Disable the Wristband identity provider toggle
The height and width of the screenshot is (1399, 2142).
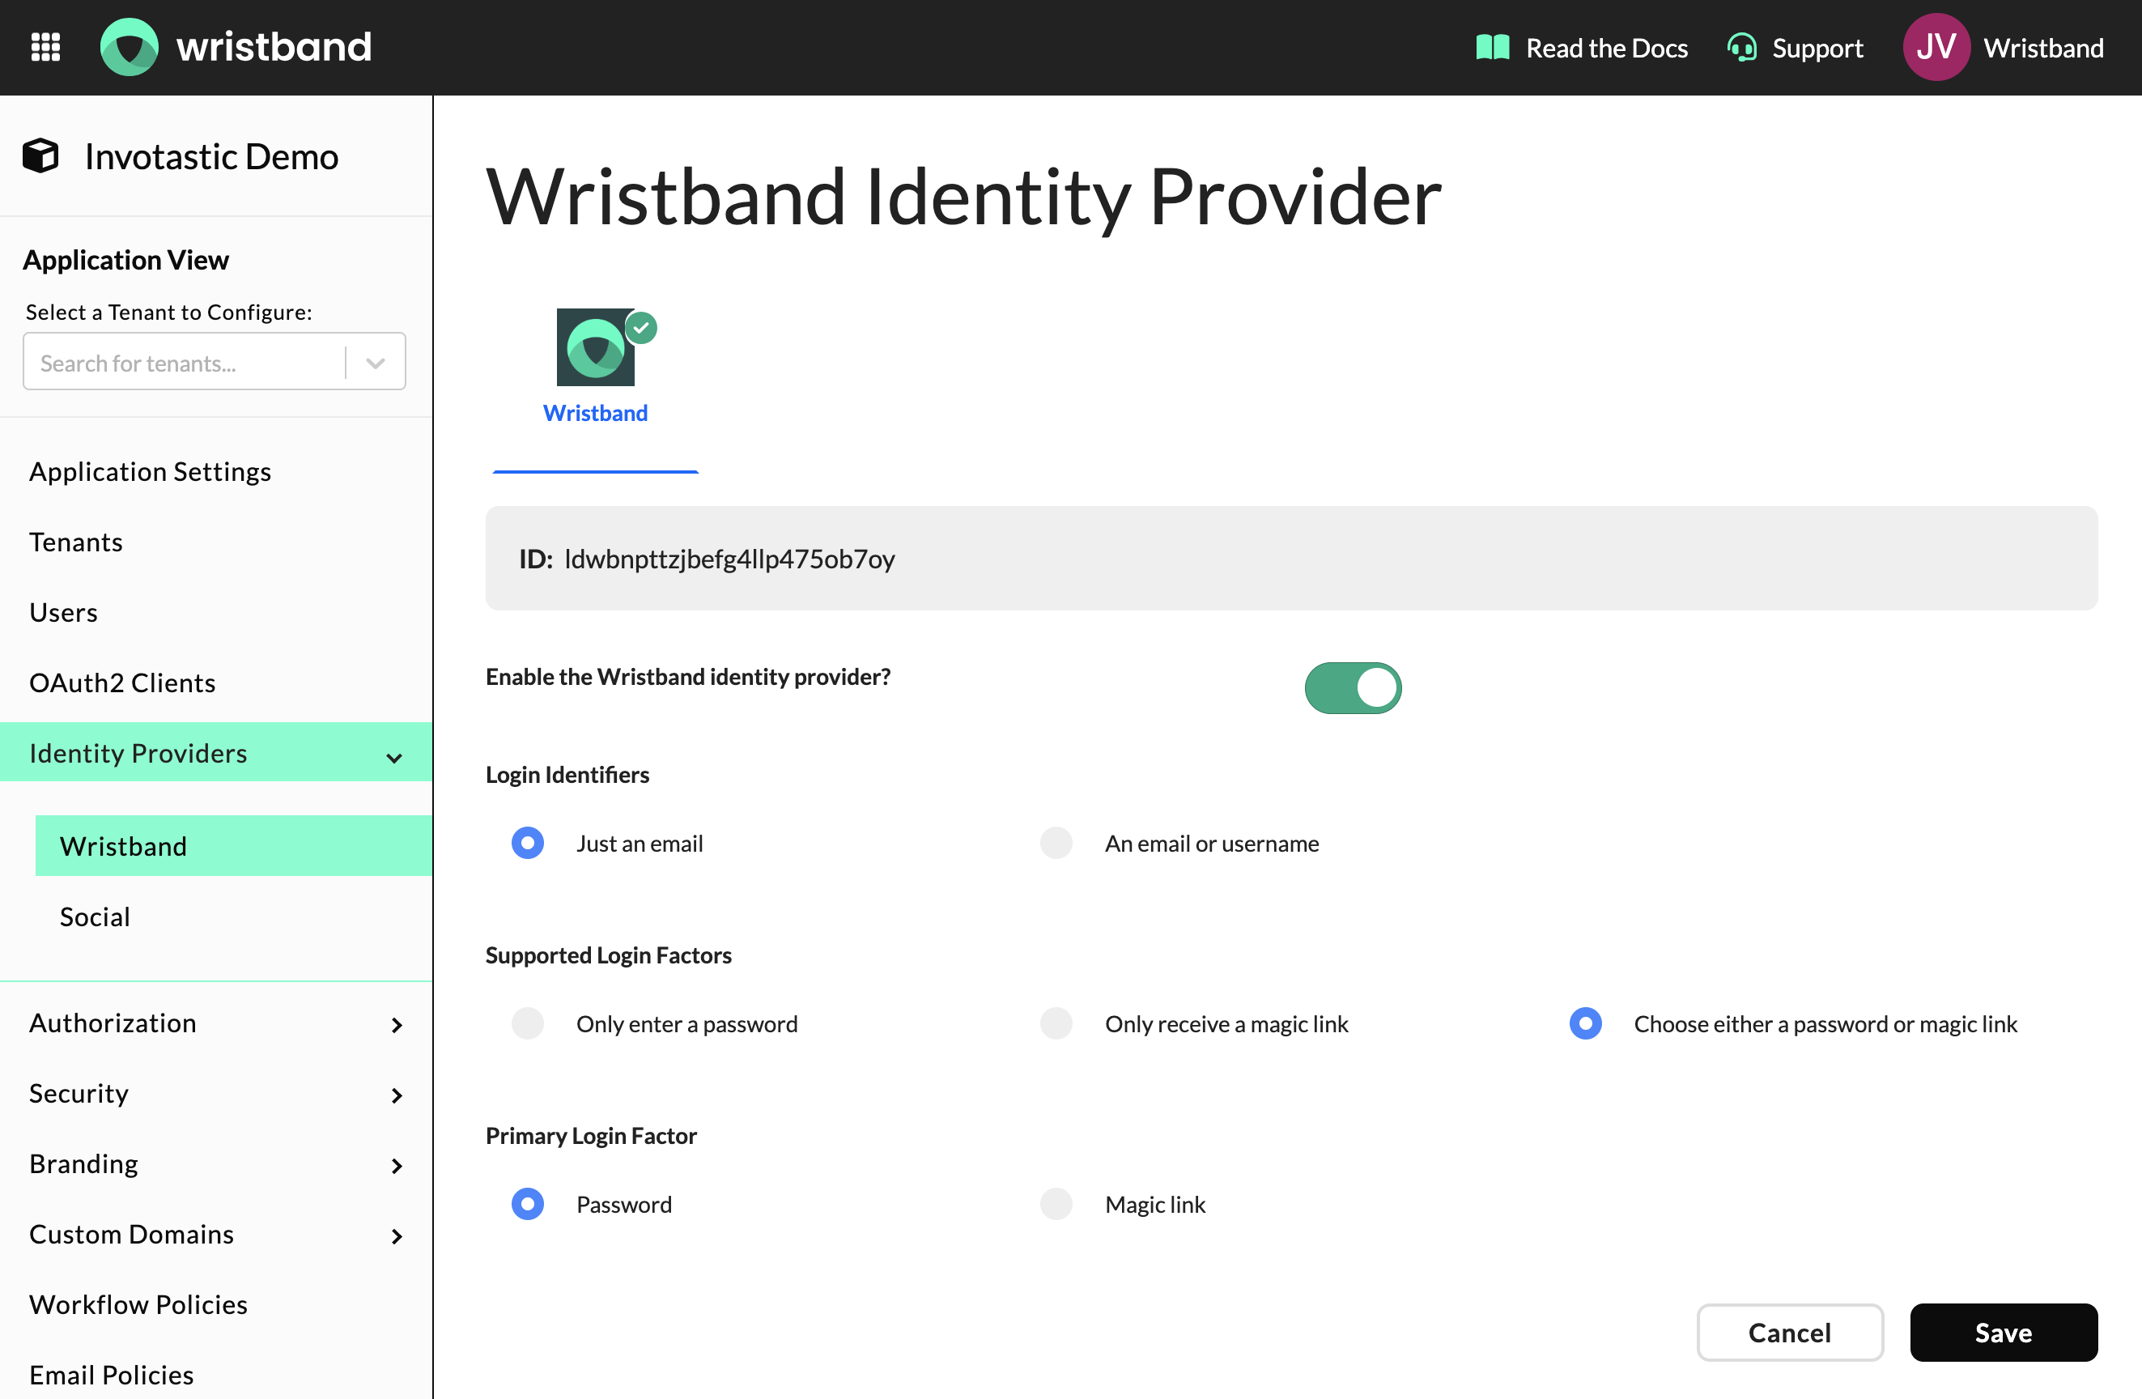point(1352,688)
